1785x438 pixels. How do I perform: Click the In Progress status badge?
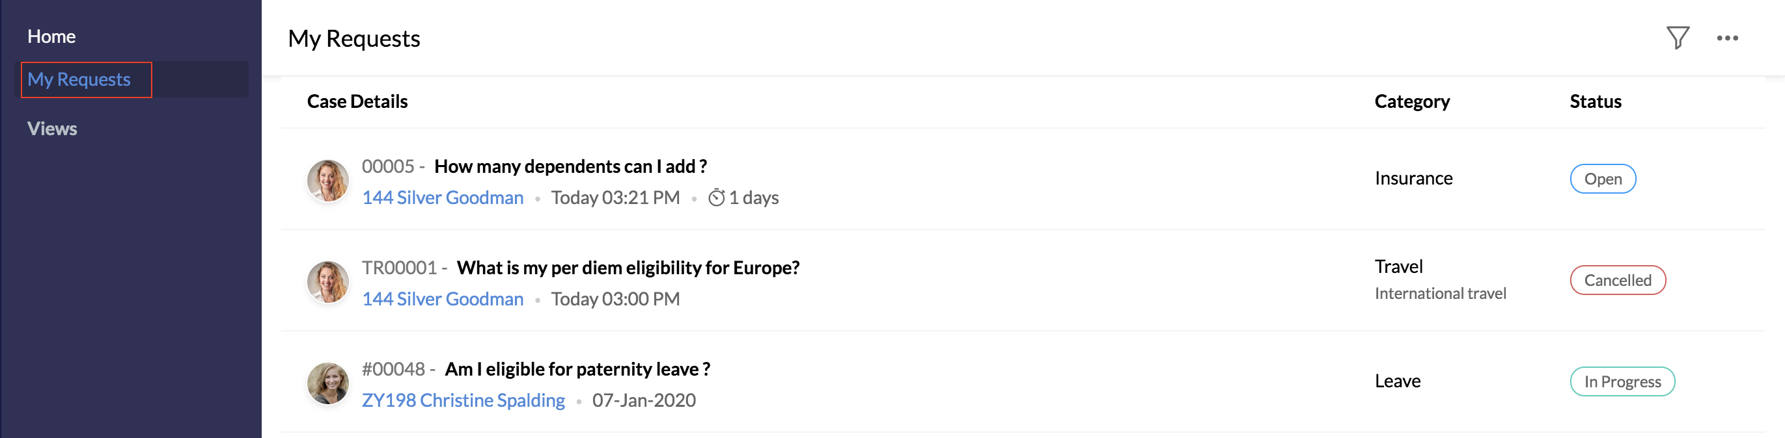[x=1622, y=382]
